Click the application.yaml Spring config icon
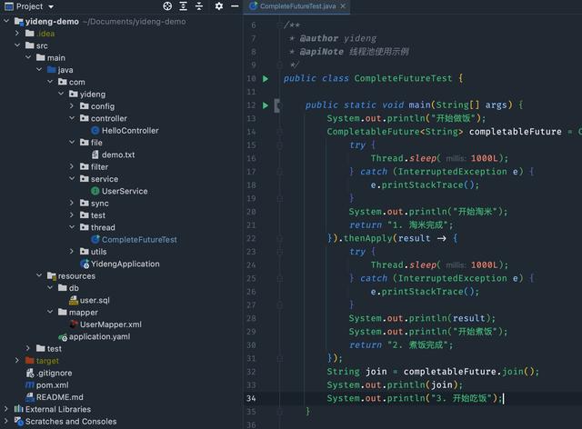Screen dimensions: 582x429 [63, 337]
